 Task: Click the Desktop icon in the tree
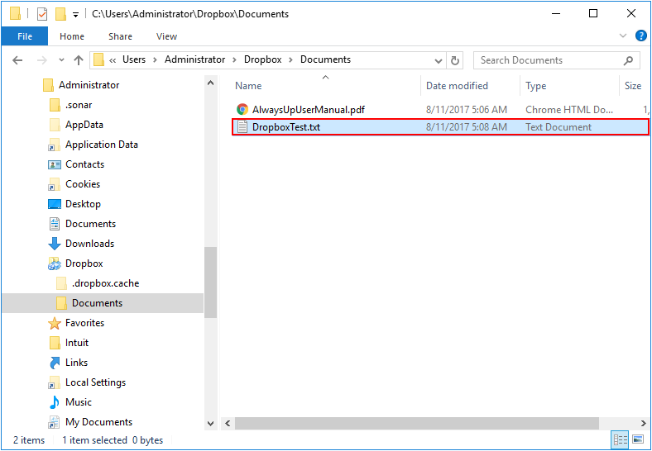tap(55, 204)
